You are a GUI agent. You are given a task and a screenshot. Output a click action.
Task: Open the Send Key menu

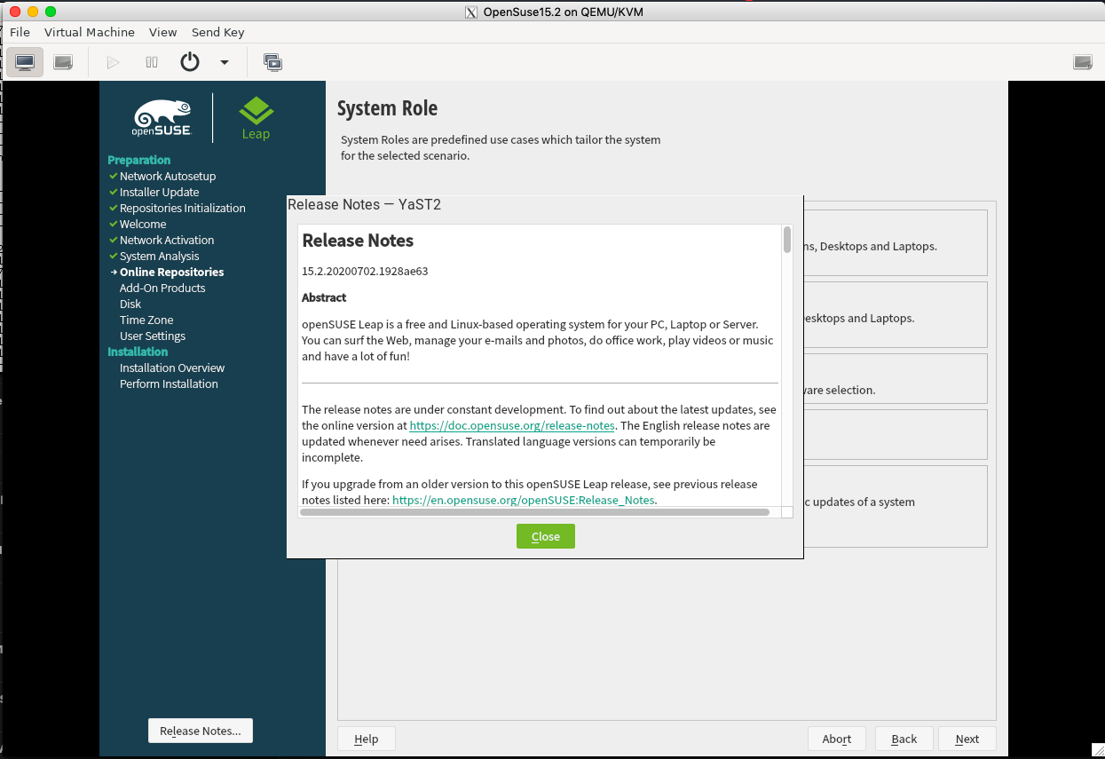218,32
